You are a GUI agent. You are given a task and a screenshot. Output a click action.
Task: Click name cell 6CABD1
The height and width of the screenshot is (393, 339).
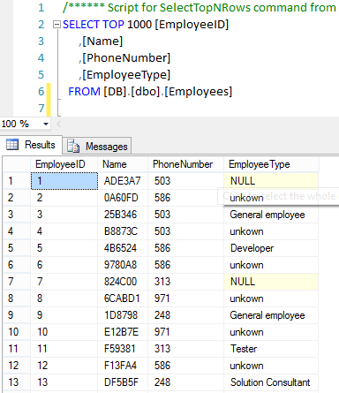point(123,299)
